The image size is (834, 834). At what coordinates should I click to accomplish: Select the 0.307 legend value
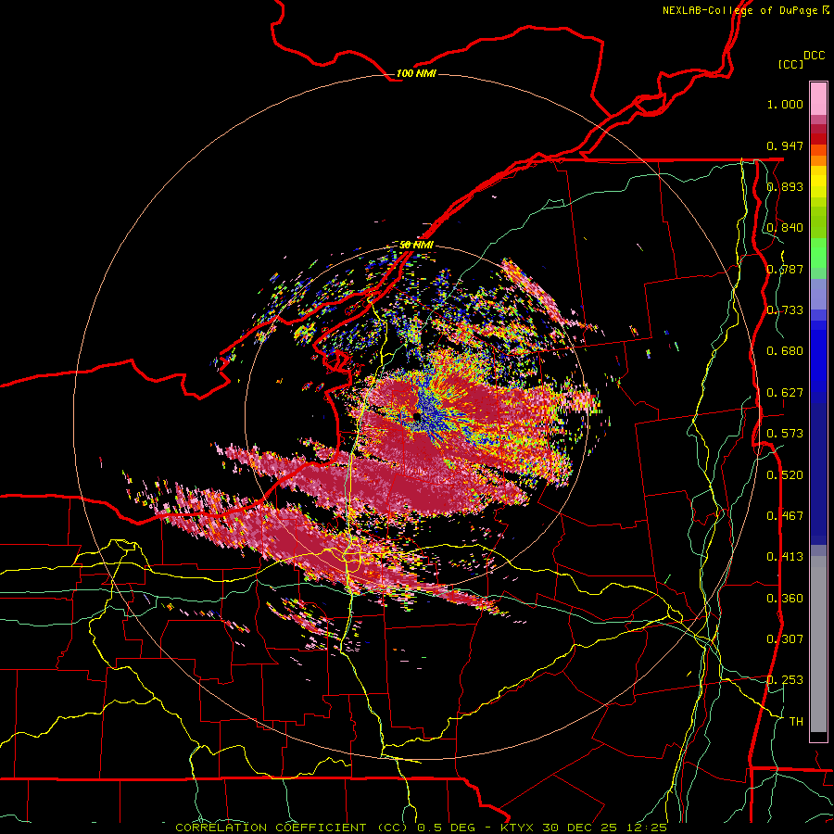(785, 639)
